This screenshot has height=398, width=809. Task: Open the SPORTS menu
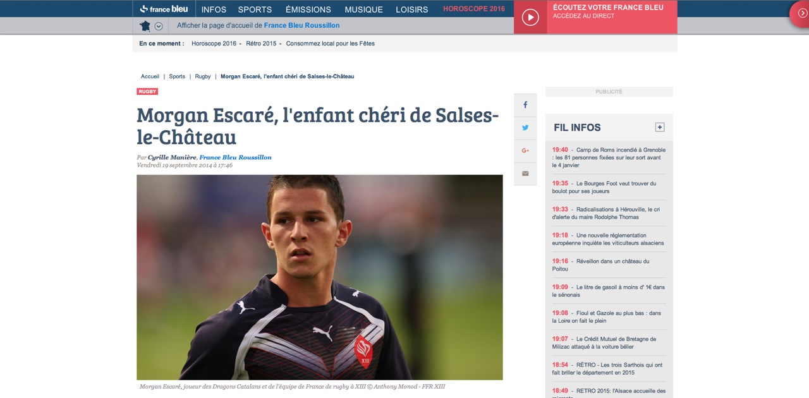click(x=255, y=9)
